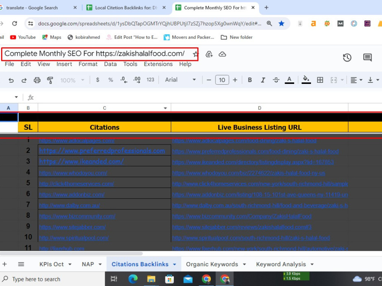Decrease decimal places icon
Image resolution: width=382 pixels, height=286 pixels.
point(124,80)
